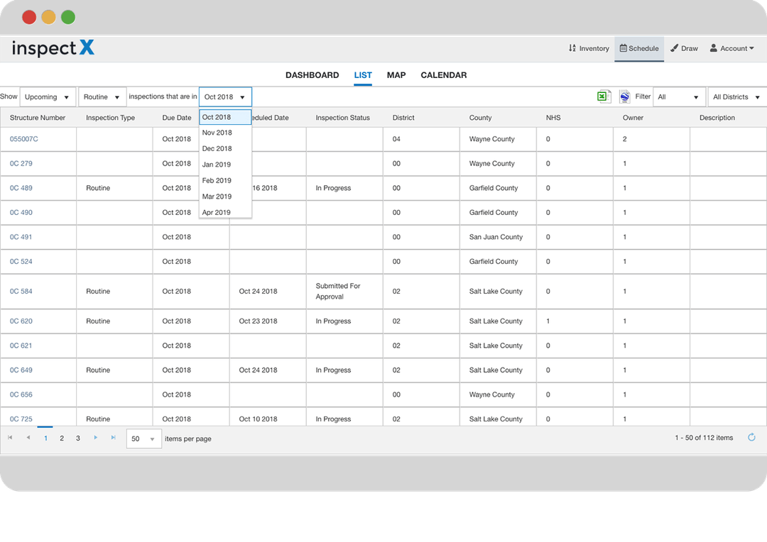Export inspections as Google Earth KML file
The height and width of the screenshot is (542, 767).
point(624,96)
